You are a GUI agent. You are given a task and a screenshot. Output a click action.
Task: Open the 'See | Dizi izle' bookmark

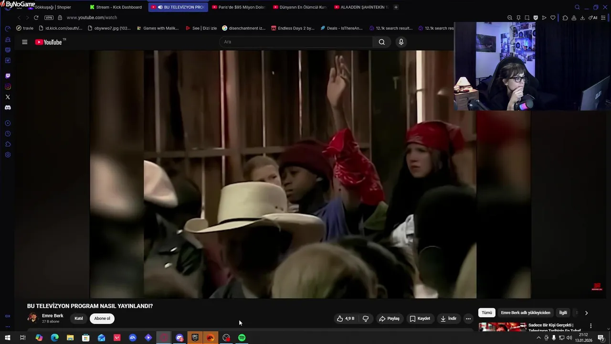pos(201,28)
